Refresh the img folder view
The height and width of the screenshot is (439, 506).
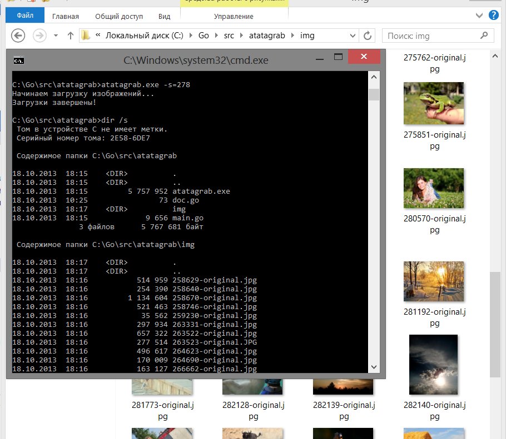pos(367,36)
